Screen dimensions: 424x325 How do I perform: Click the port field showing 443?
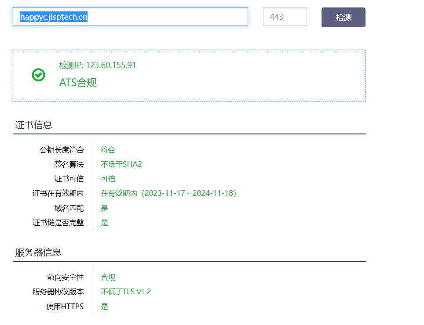click(x=285, y=17)
